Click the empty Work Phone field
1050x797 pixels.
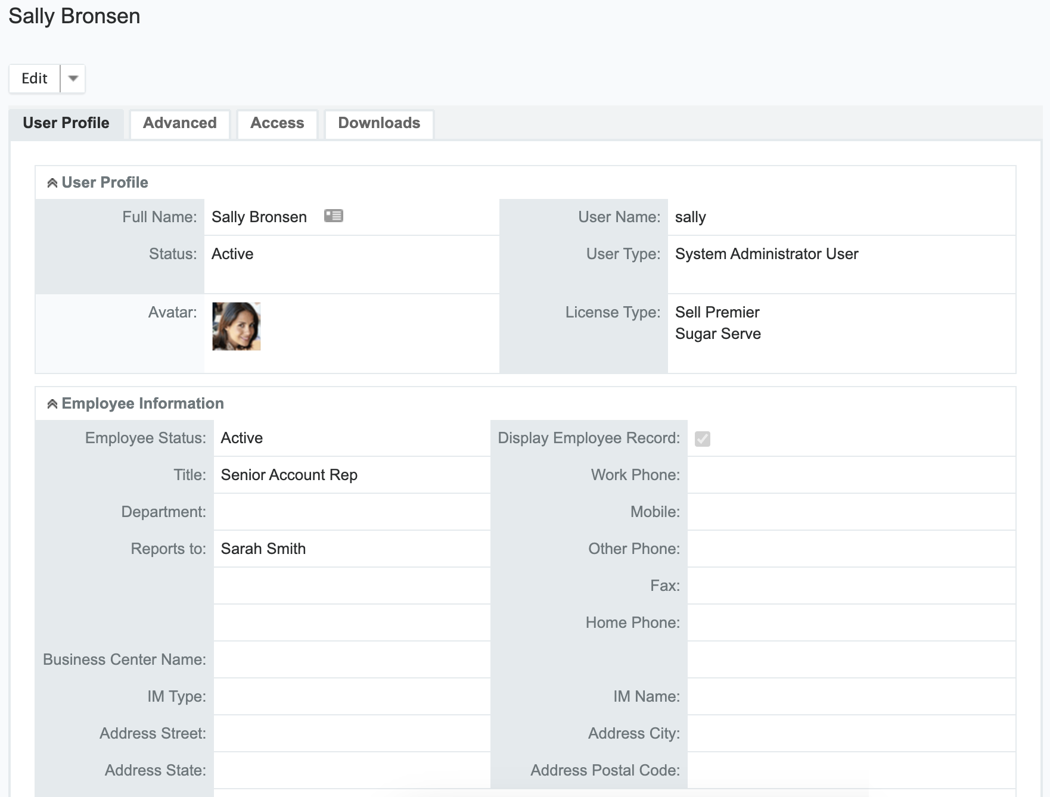point(850,475)
